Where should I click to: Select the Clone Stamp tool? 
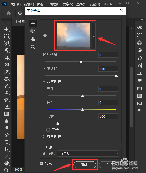click(7, 93)
